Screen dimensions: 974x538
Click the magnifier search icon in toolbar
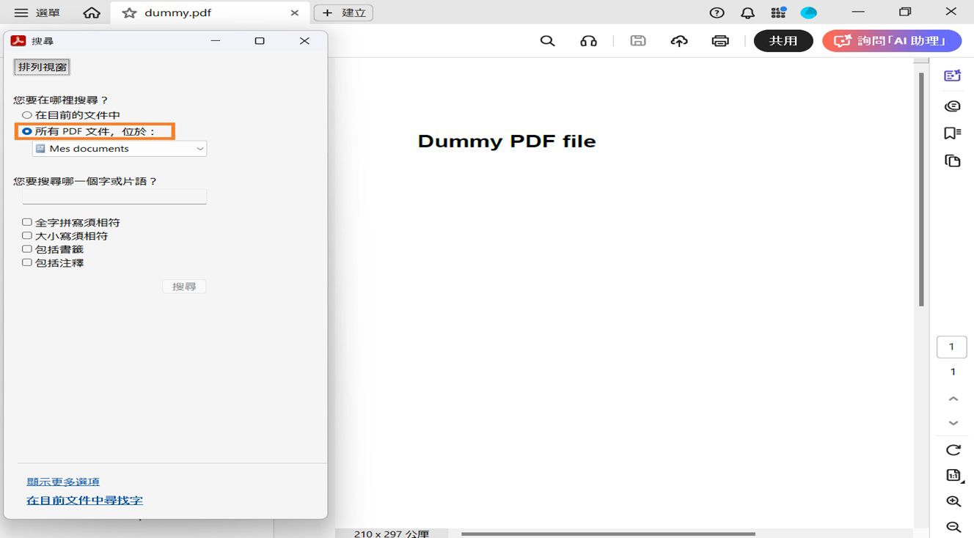(x=547, y=41)
